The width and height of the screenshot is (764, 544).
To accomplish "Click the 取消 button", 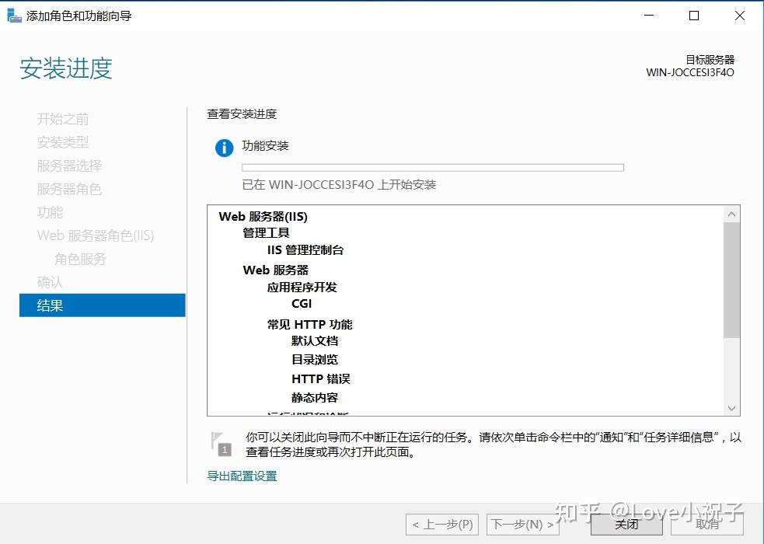I will coord(707,524).
